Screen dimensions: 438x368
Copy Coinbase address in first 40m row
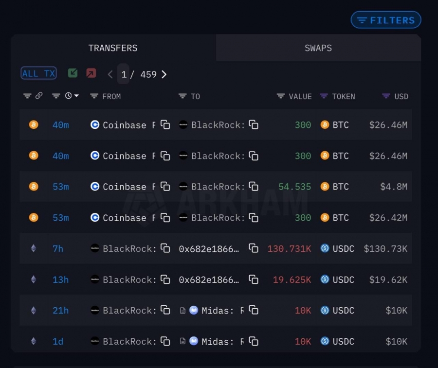[165, 124]
